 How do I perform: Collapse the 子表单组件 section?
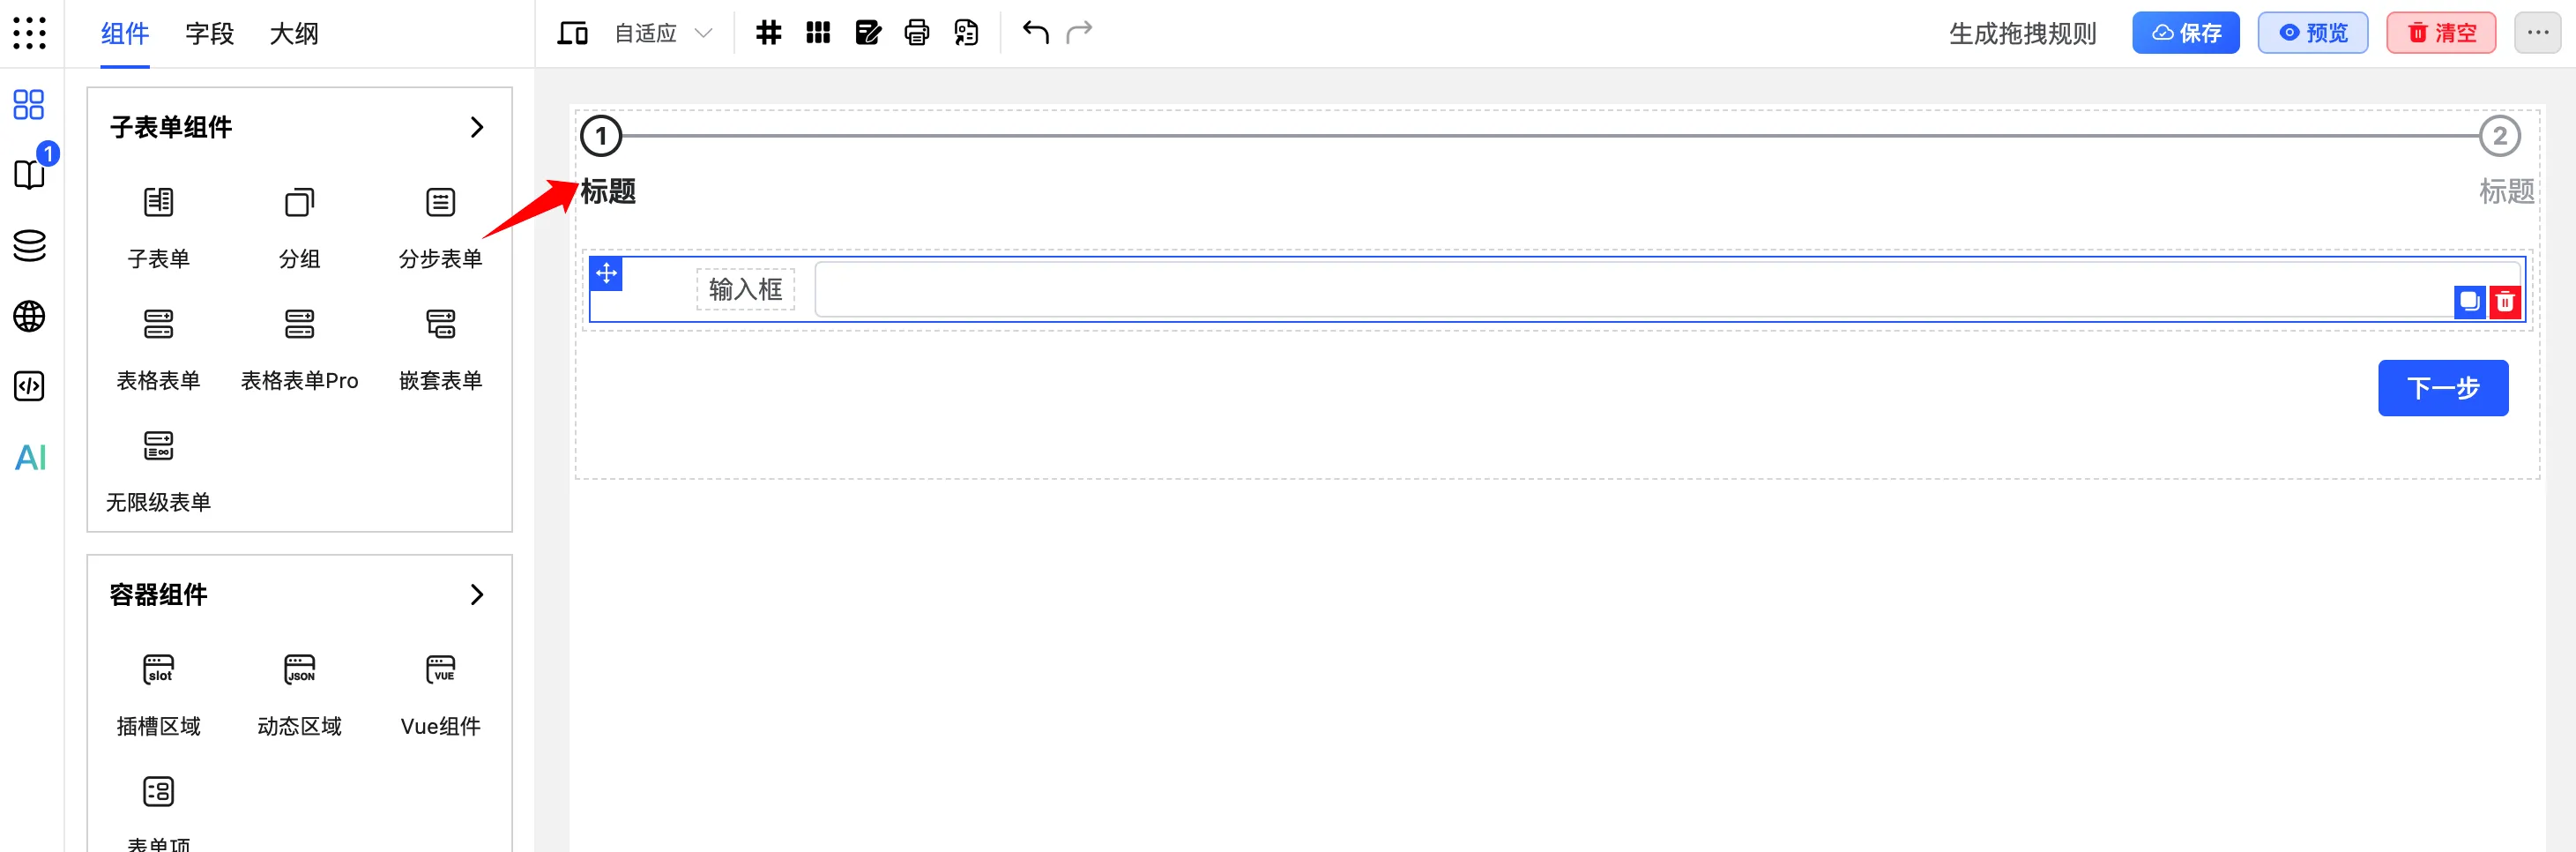tap(476, 127)
